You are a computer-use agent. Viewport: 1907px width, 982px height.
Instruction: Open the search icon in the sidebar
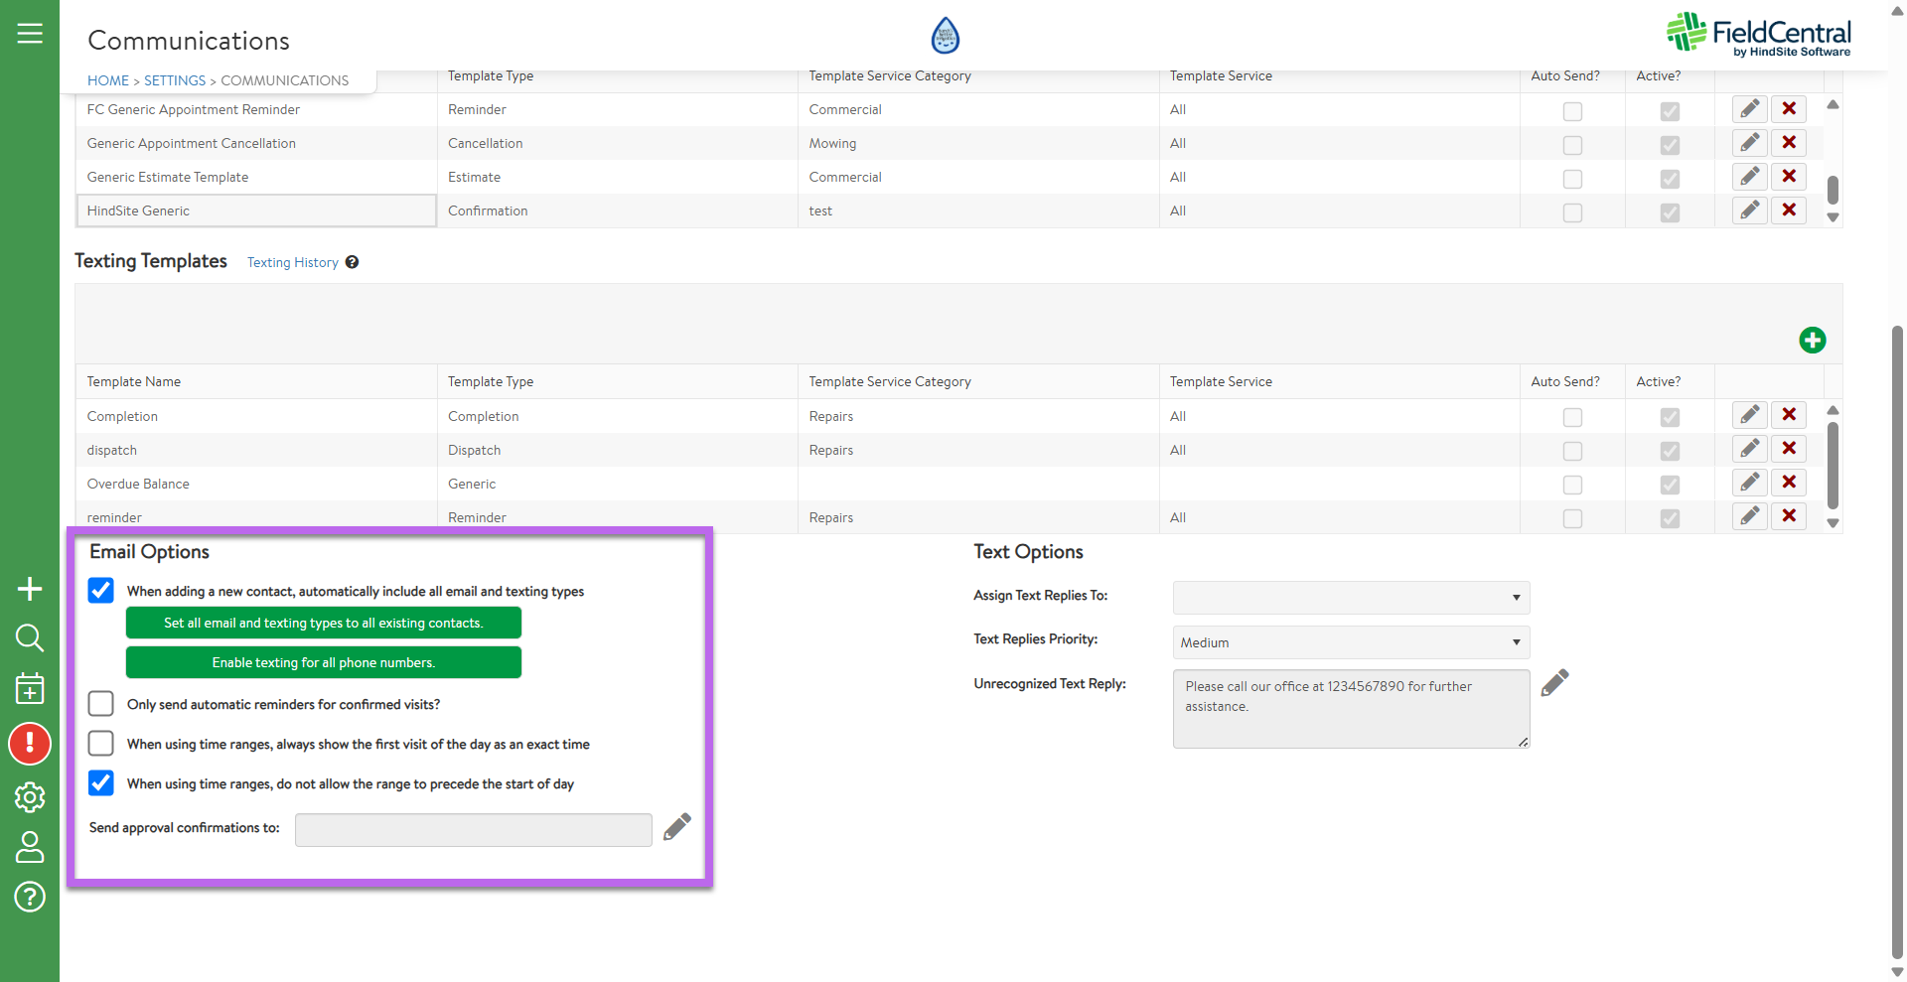point(30,637)
